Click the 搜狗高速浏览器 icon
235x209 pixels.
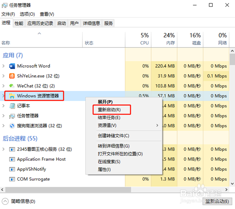(12, 126)
